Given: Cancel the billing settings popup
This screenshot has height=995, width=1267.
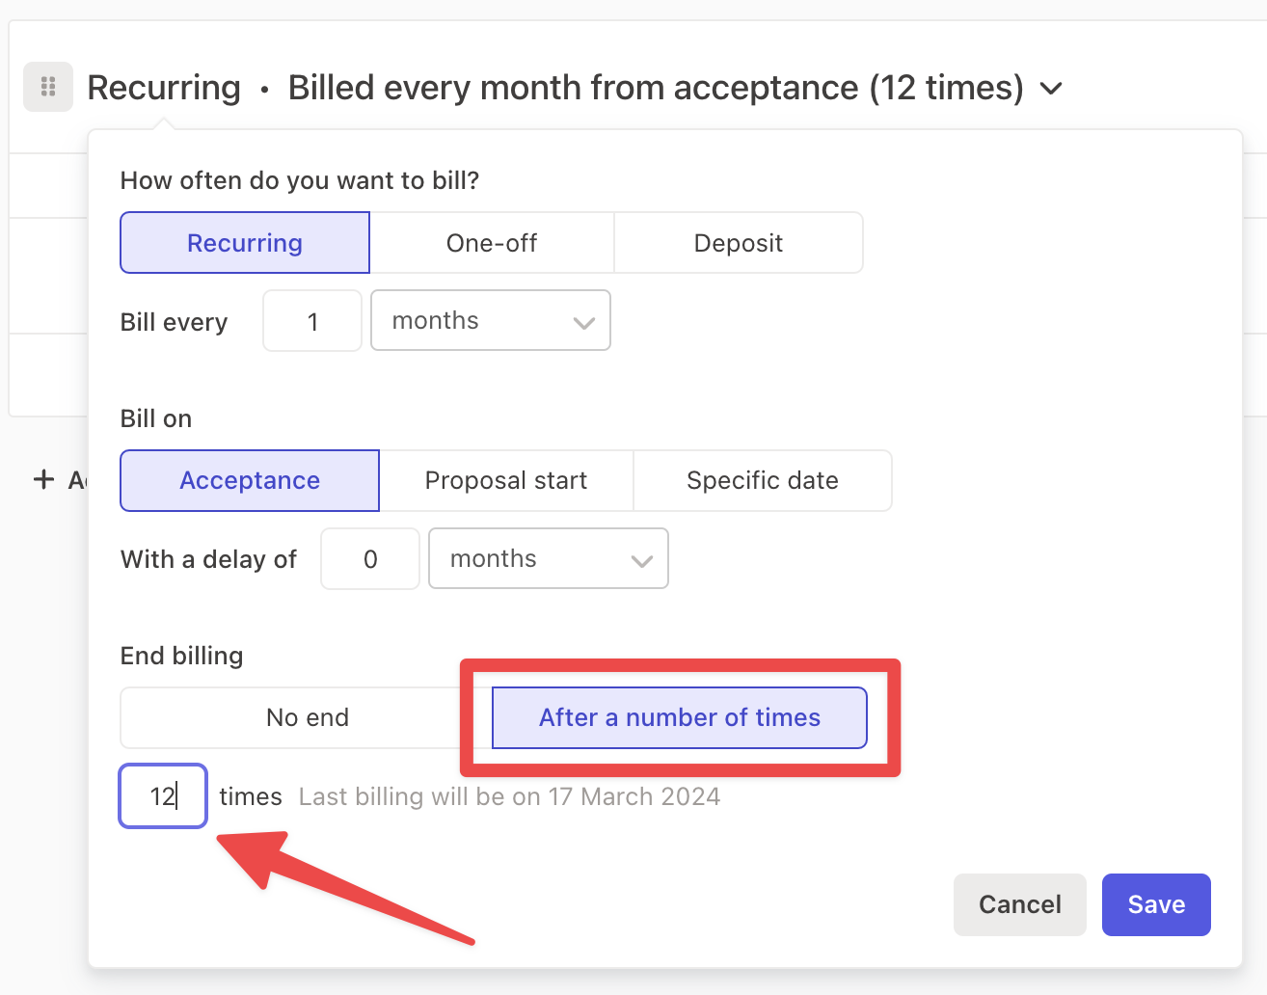Looking at the screenshot, I should pos(1020,904).
